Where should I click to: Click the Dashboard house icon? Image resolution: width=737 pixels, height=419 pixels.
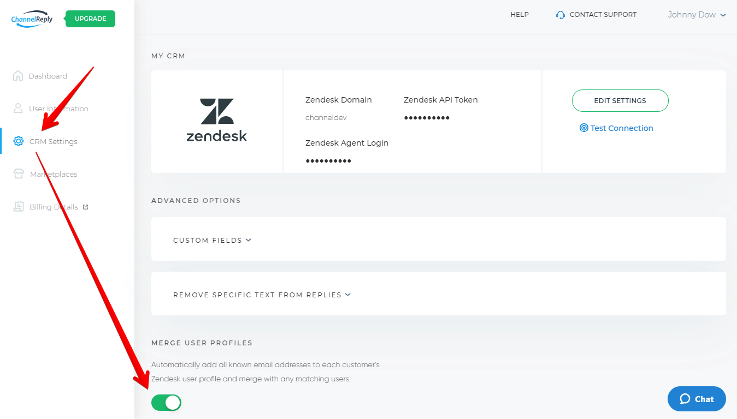pos(18,76)
